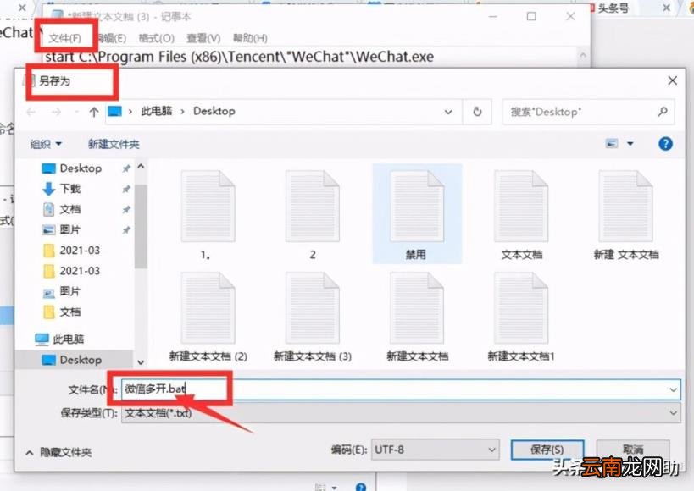694x491 pixels.
Task: Click 新建文件夹 button
Action: (x=114, y=144)
